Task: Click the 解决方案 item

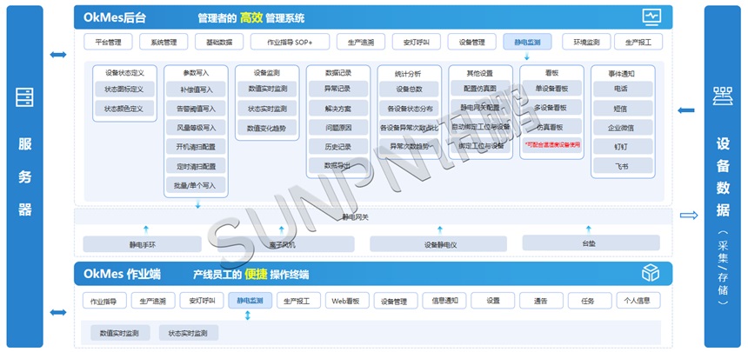Action: tap(338, 109)
